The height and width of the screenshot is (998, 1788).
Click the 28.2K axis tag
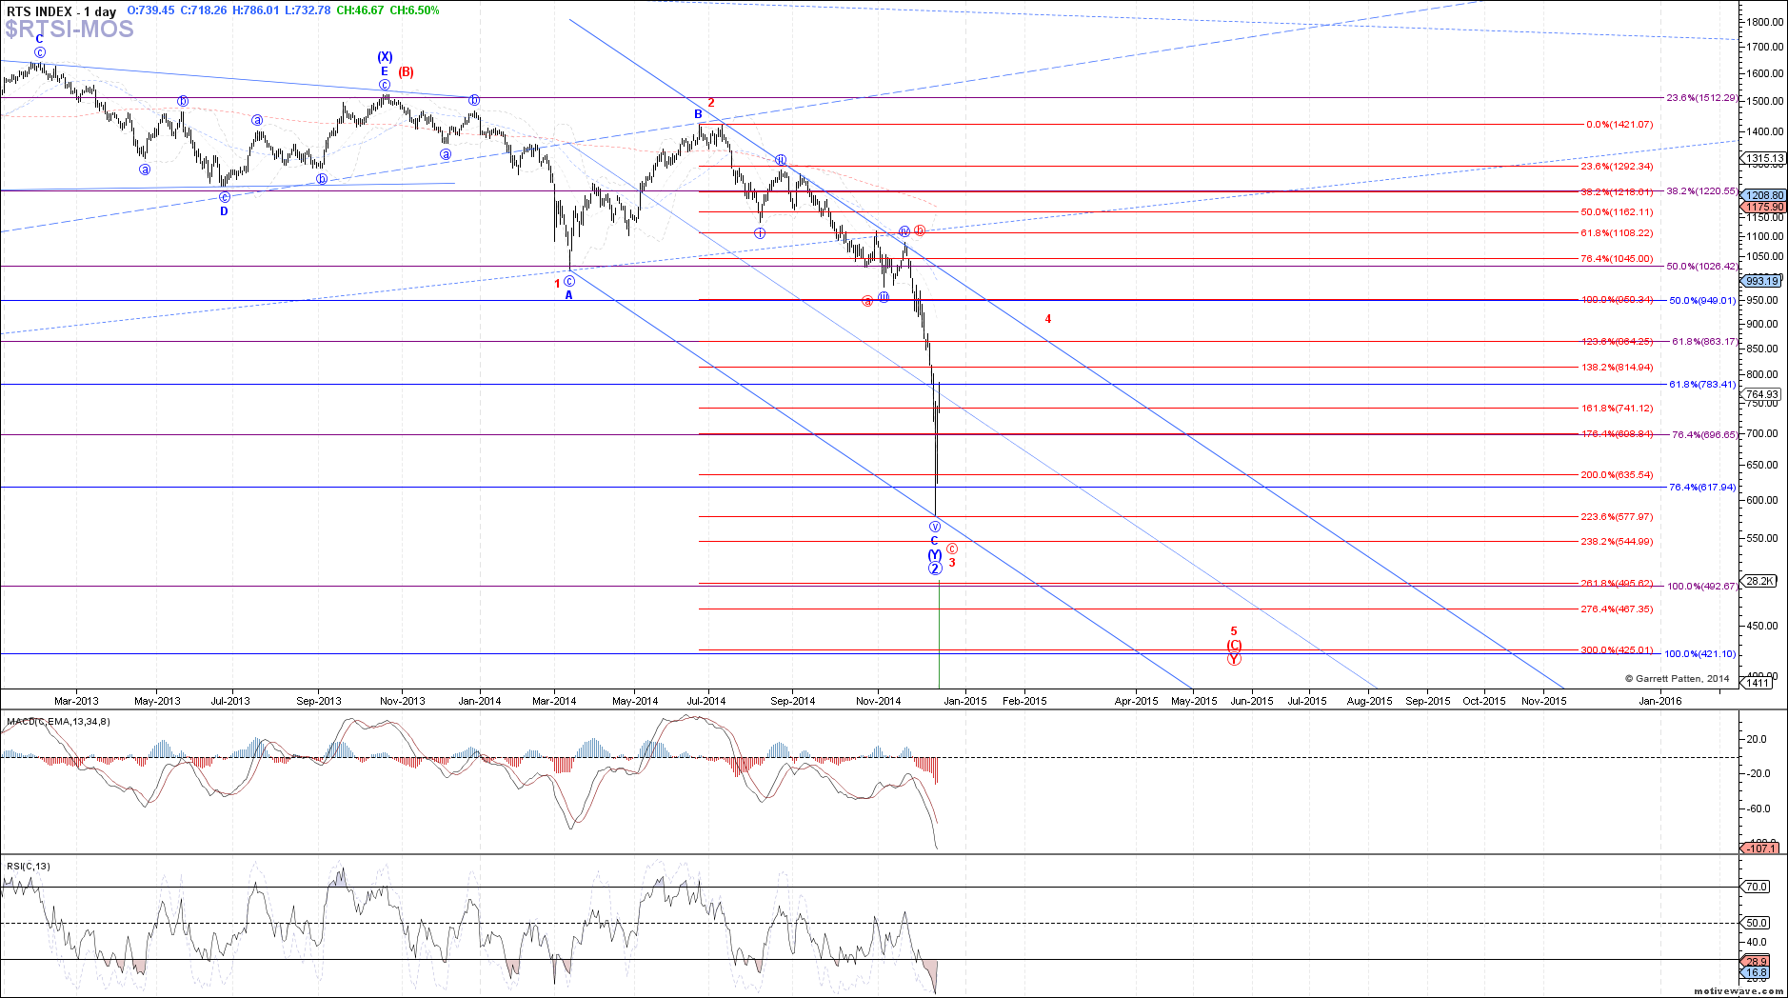pyautogui.click(x=1758, y=581)
